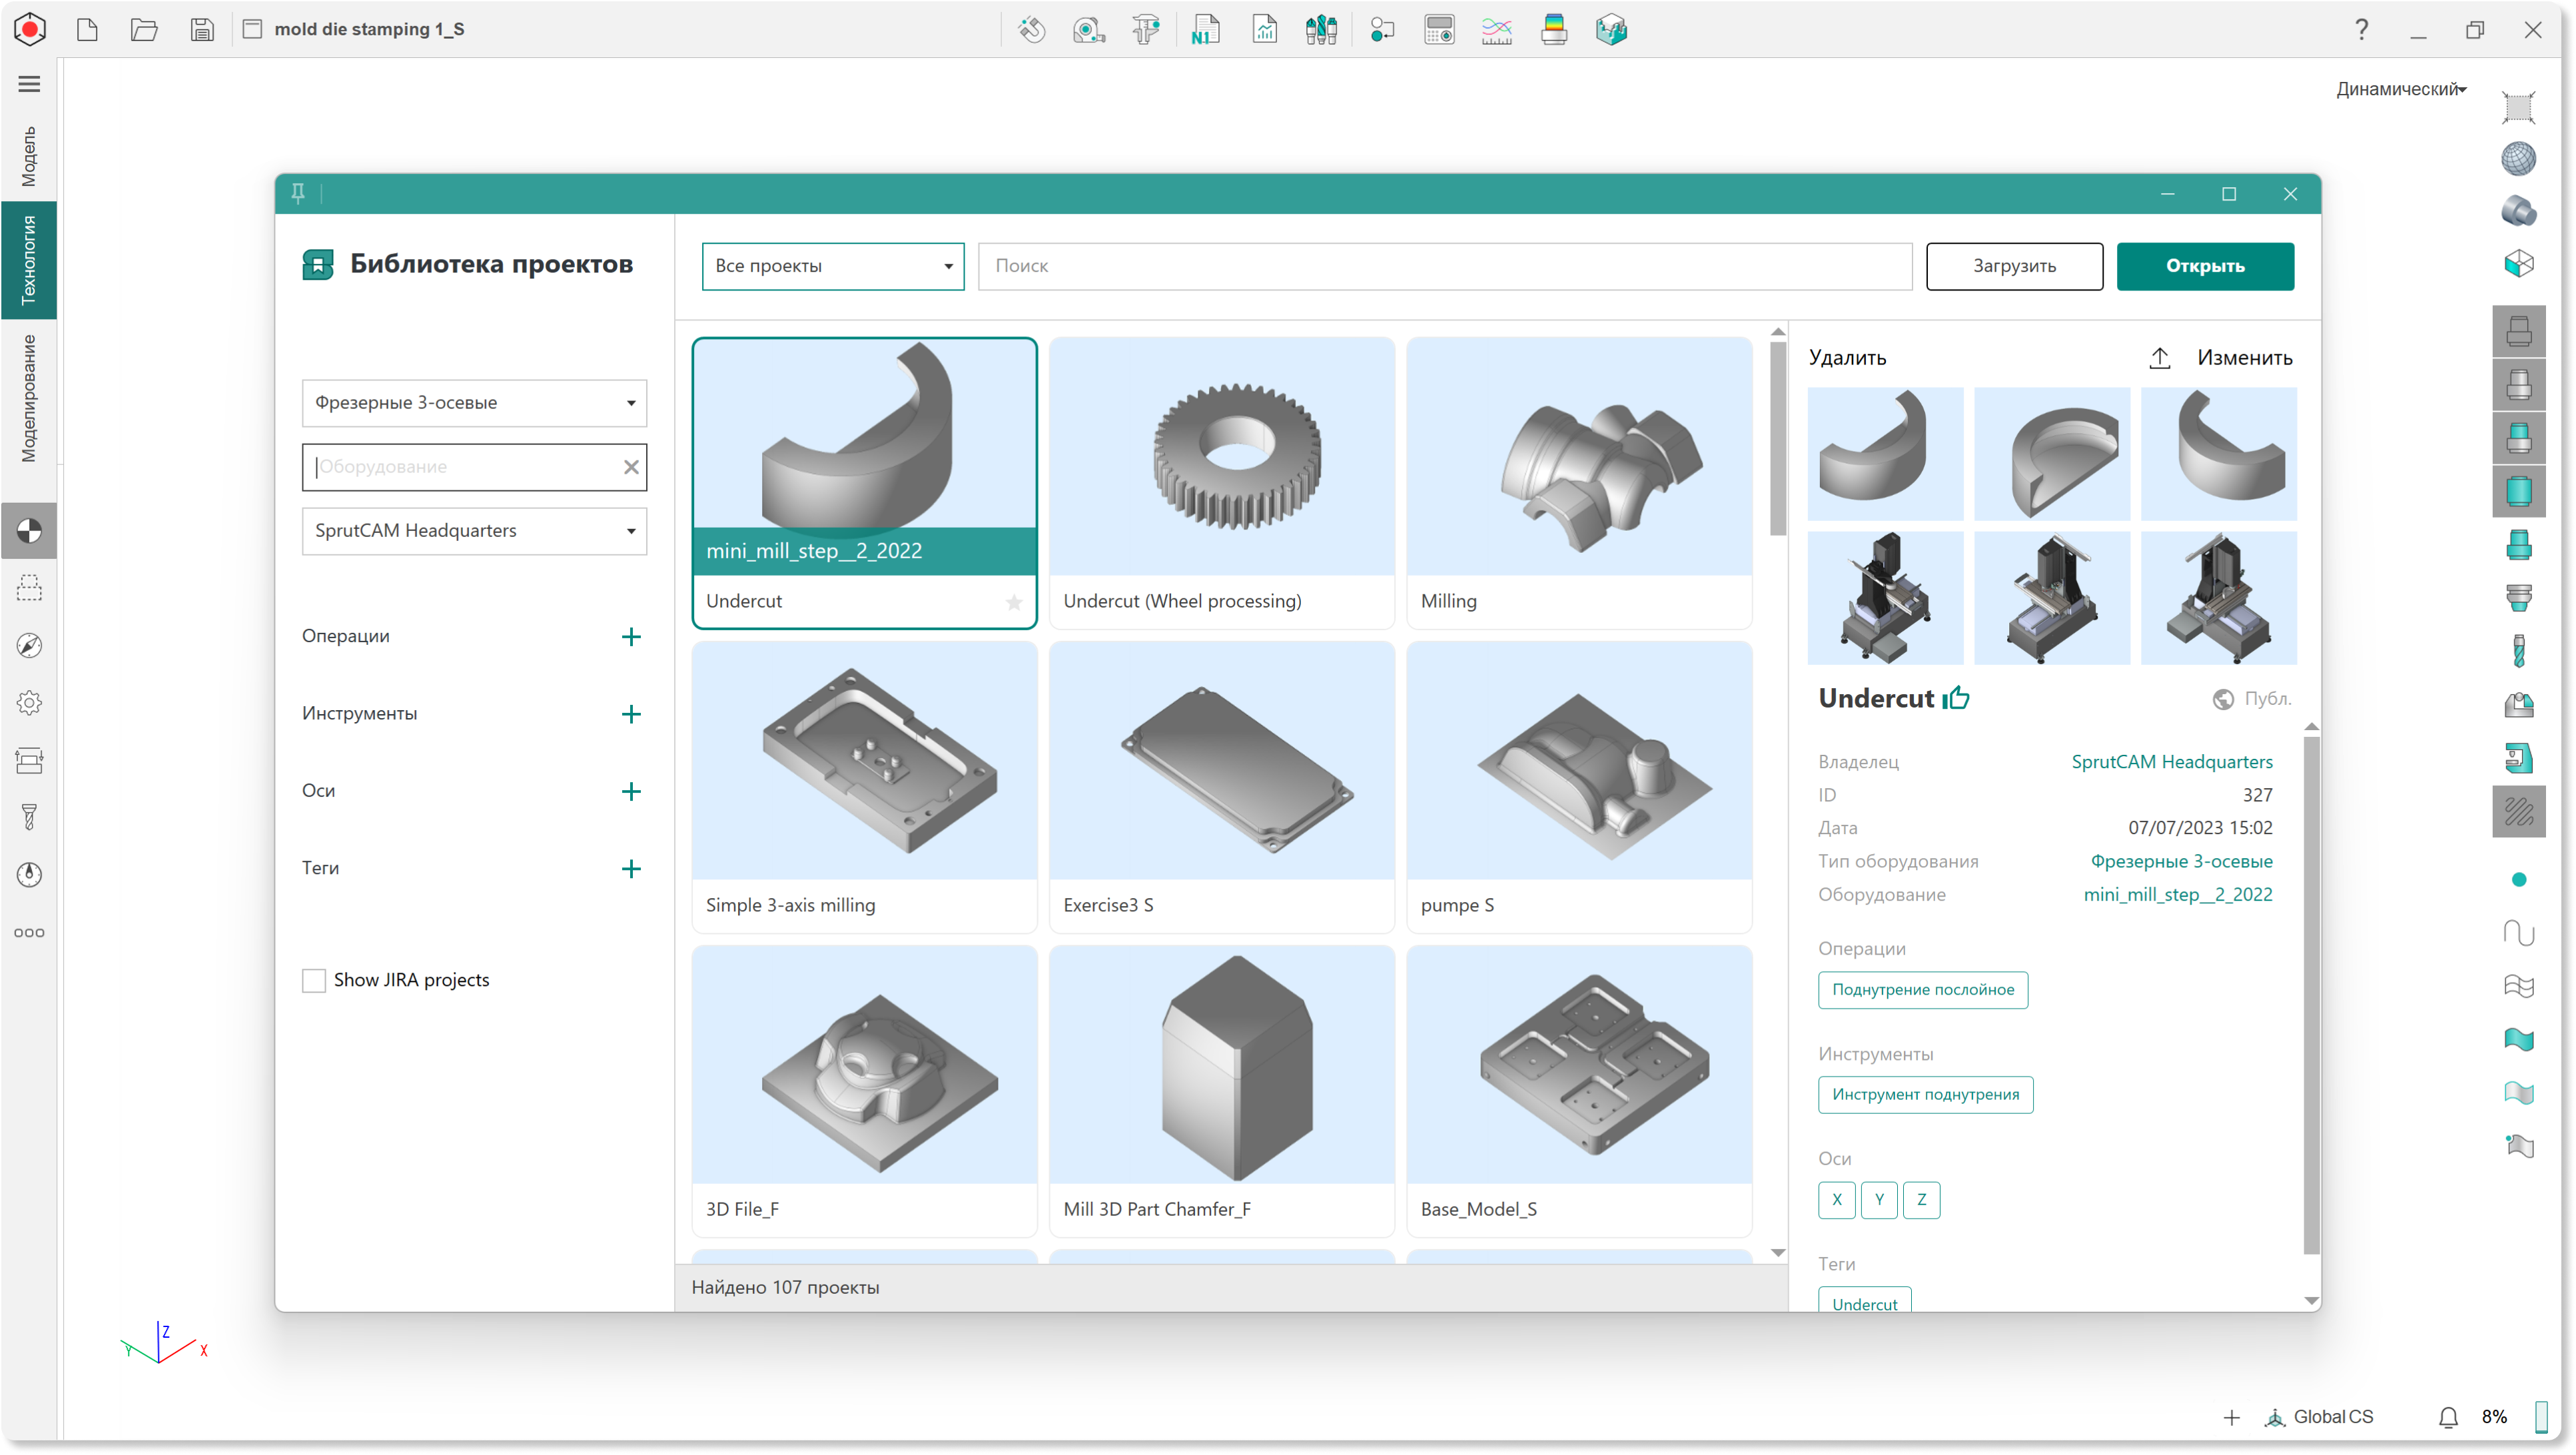Image resolution: width=2576 pixels, height=1455 pixels.
Task: Like the Undercut project thumbs-up
Action: (1956, 698)
